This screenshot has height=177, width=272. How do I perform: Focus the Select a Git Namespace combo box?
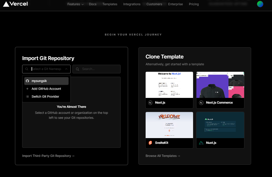point(46,69)
